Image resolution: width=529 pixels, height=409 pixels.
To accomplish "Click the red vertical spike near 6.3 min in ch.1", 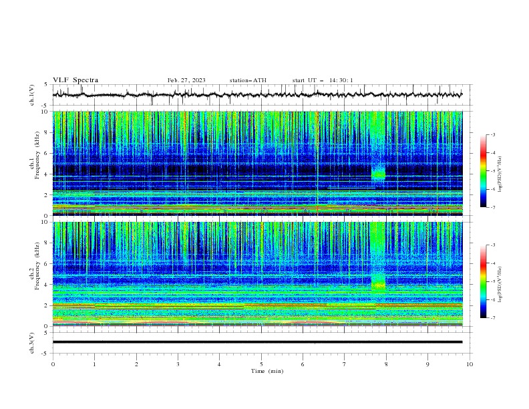I will (x=317, y=163).
